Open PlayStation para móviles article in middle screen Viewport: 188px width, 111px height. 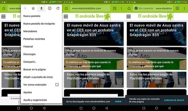click(x=94, y=80)
